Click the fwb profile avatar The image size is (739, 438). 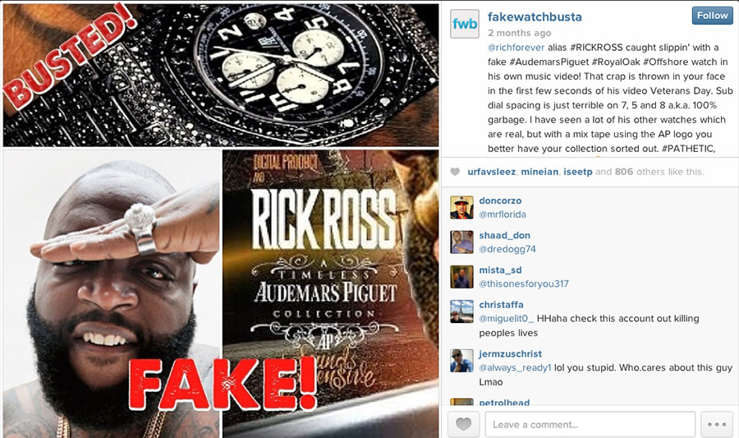click(464, 24)
